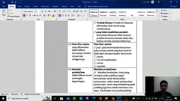Image resolution: width=180 pixels, height=101 pixels.
Task: Apply the red font color
Action: (53, 15)
